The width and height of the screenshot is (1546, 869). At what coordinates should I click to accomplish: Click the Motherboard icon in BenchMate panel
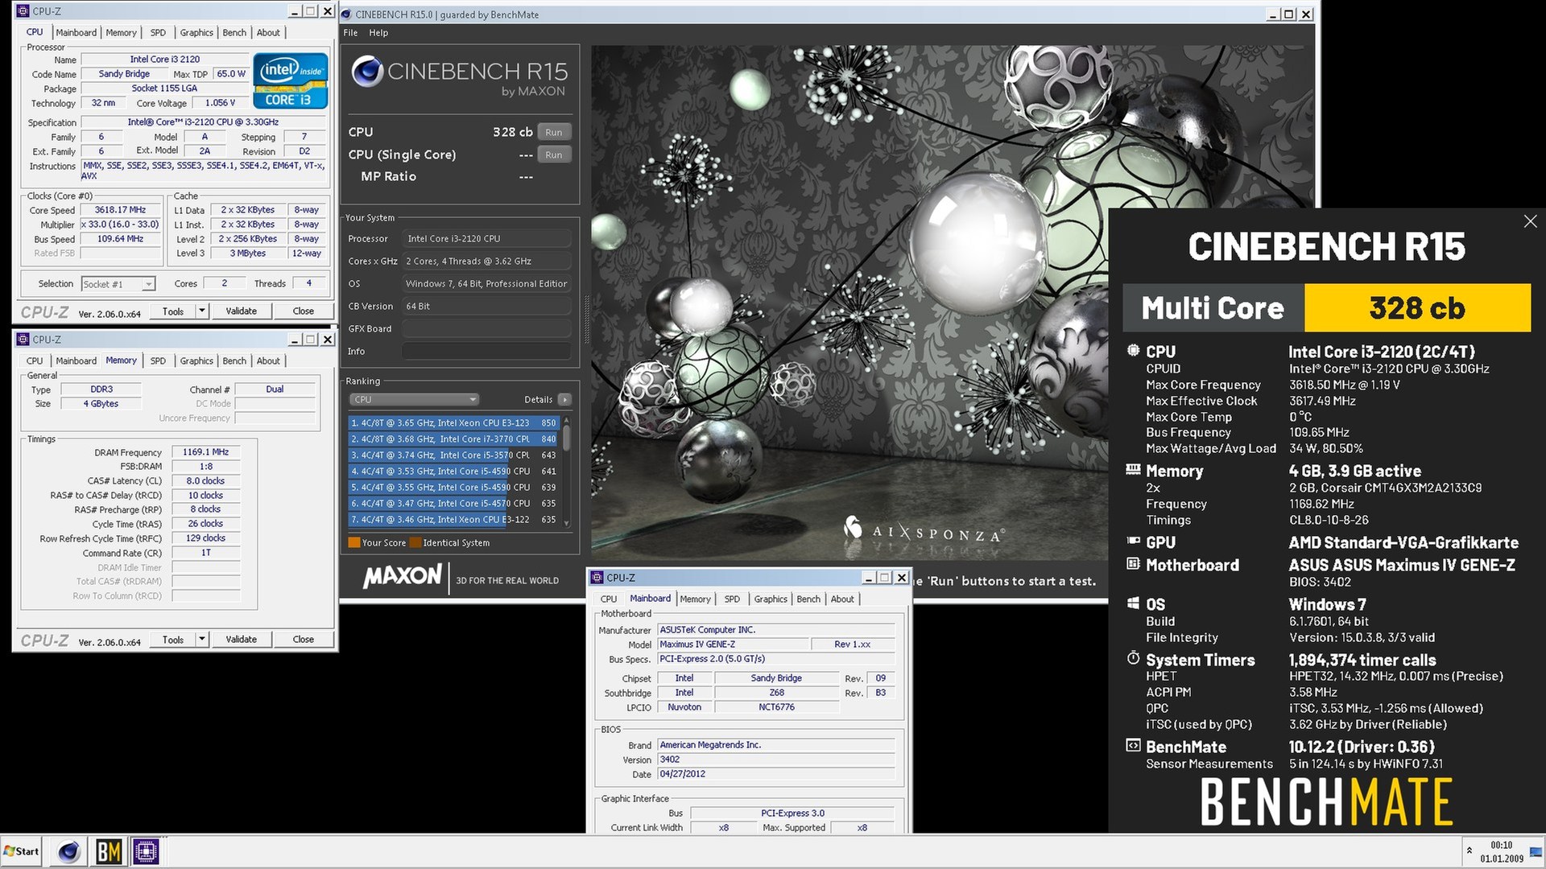1133,564
